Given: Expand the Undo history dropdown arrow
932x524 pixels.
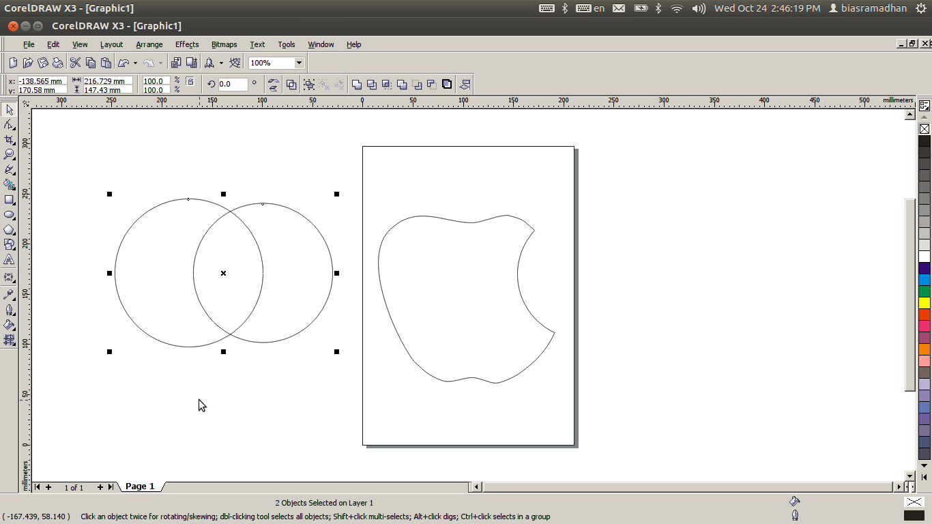Looking at the screenshot, I should [x=135, y=63].
